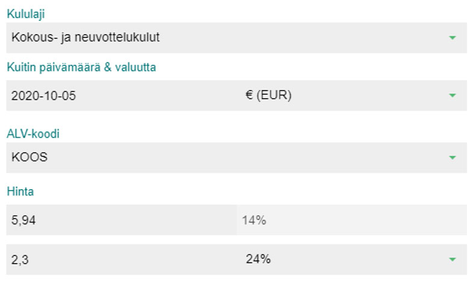
Task: Click the euro symbol in currency field
Action: [x=249, y=96]
